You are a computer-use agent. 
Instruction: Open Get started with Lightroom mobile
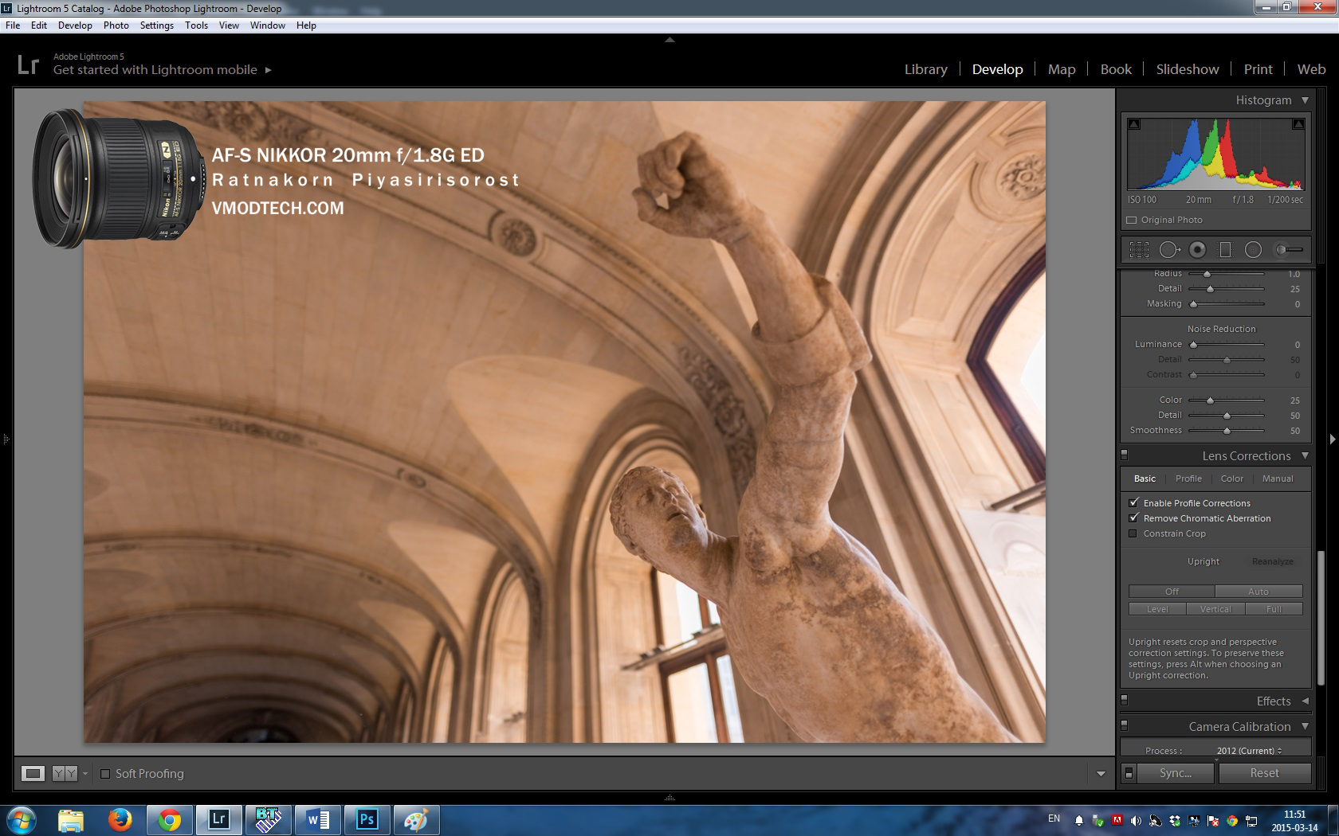pos(163,69)
